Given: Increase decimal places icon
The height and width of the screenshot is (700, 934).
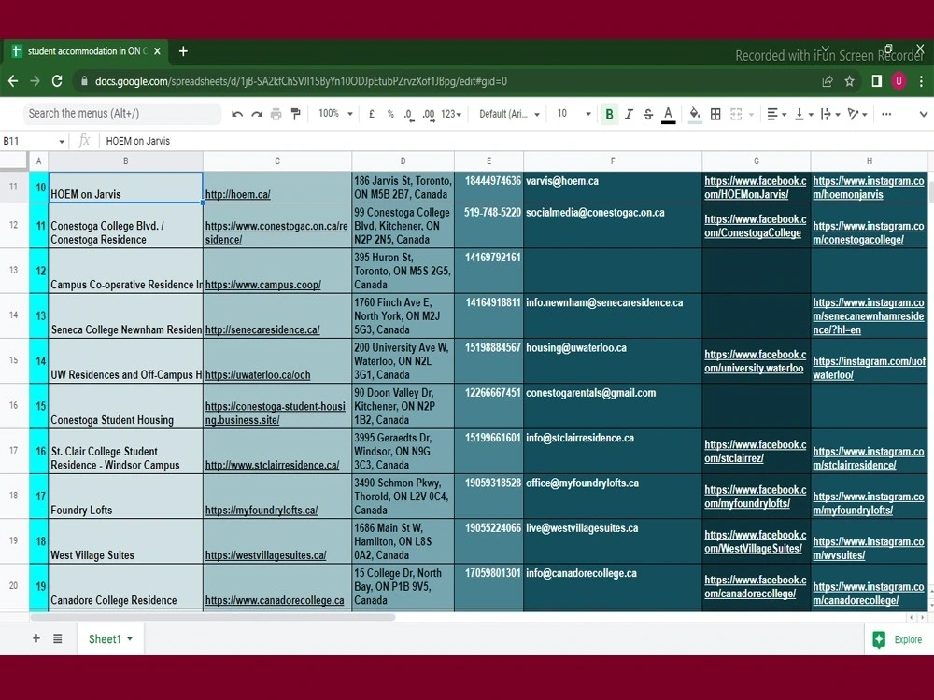Looking at the screenshot, I should (429, 114).
